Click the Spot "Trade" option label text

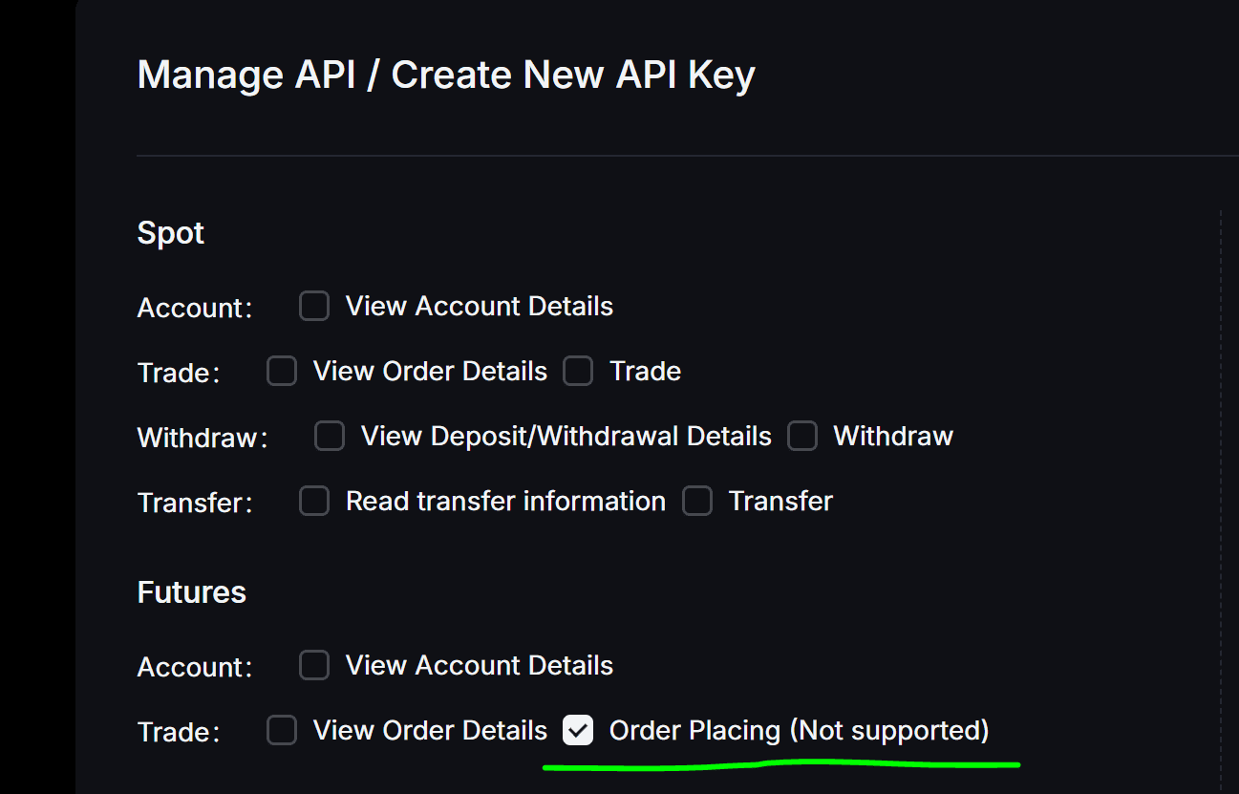[x=645, y=372]
